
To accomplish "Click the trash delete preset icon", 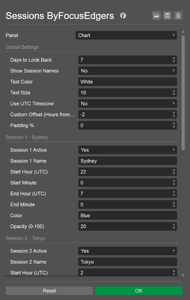I will point(178,16).
